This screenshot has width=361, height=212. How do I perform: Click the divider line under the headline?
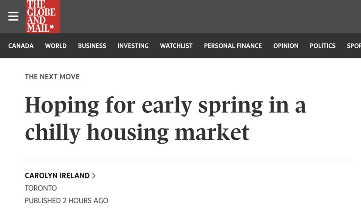pos(188,160)
